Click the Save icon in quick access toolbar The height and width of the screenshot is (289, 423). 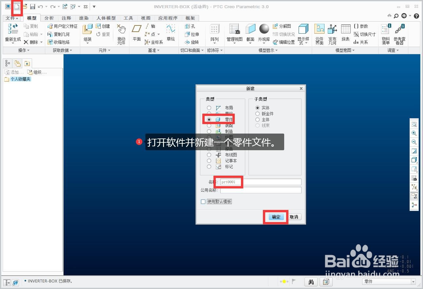(32, 7)
